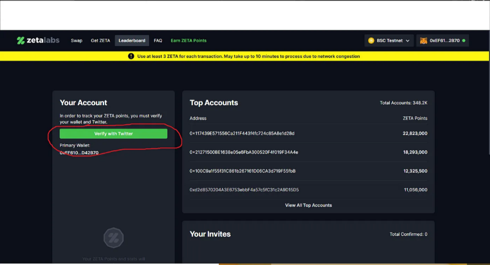Click Total Confirmed: 0 text
Image resolution: width=490 pixels, height=265 pixels.
coord(408,234)
